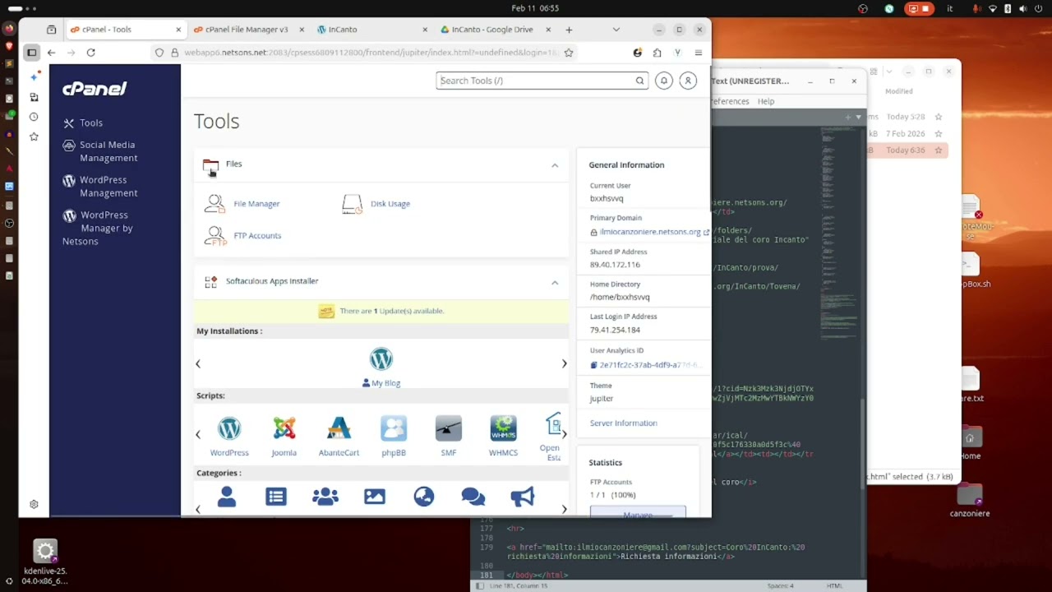
Task: Open the FTP Accounts icon
Action: coord(215,236)
